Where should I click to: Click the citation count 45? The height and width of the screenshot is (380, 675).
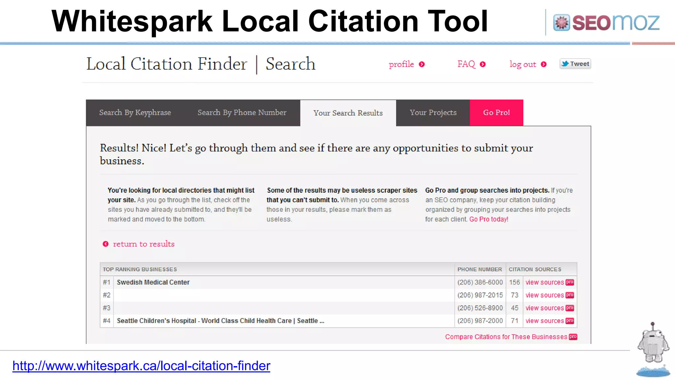(514, 308)
